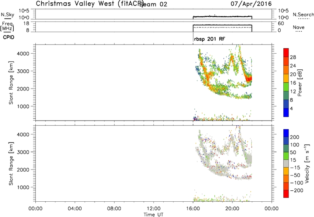314x217 pixels.
Task: Click the '18' tick on frequency axis
Action: point(26,24)
